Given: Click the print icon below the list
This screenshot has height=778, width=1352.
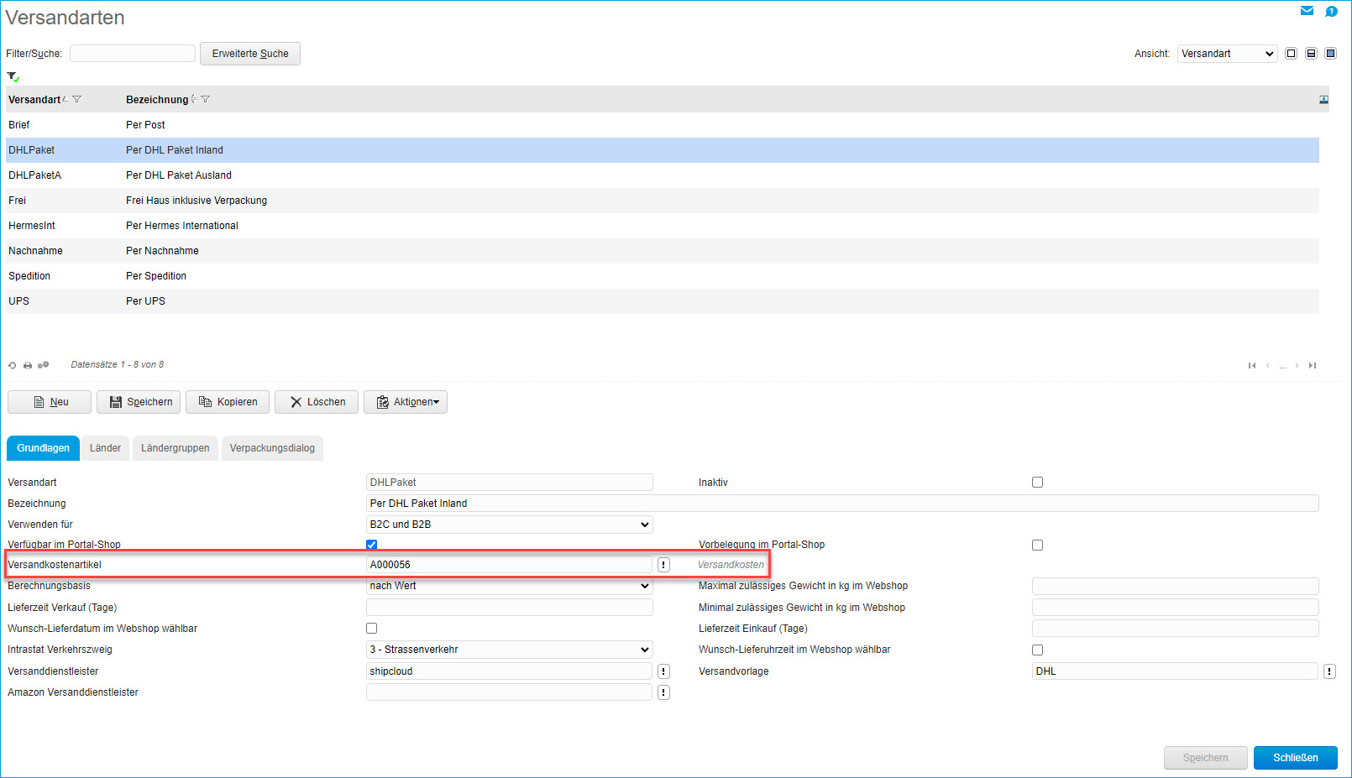Looking at the screenshot, I should pos(28,366).
